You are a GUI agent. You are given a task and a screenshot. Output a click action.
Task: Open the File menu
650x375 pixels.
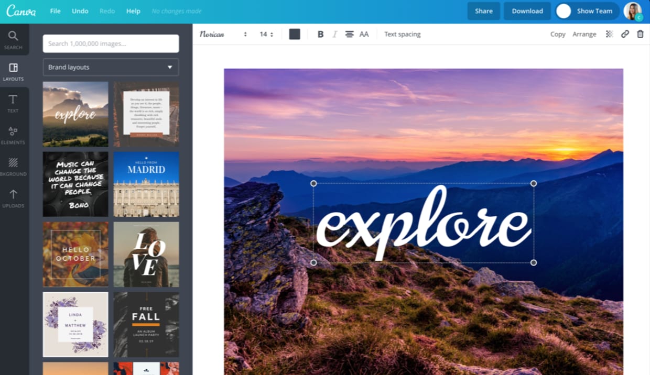[x=55, y=10]
